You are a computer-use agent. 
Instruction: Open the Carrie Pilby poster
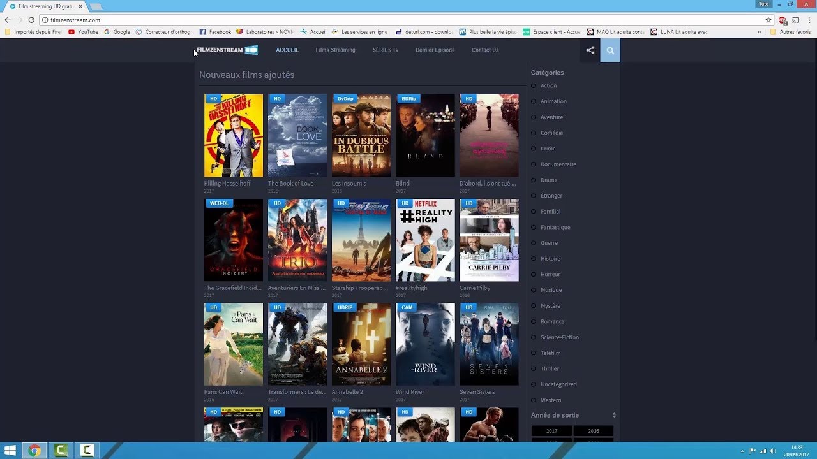pyautogui.click(x=489, y=240)
